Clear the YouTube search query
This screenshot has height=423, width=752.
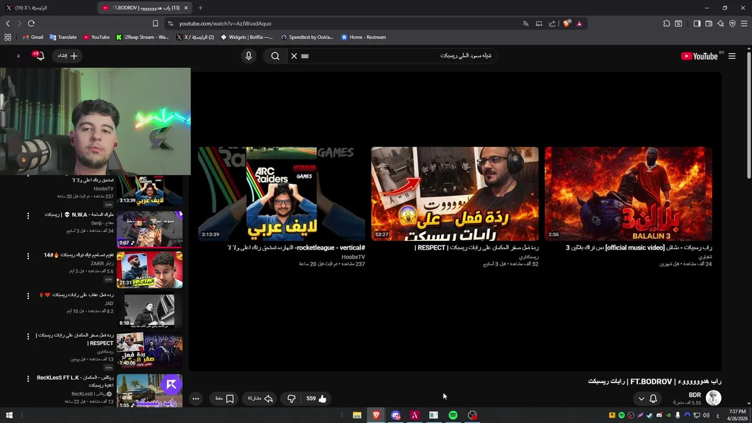coord(294,56)
